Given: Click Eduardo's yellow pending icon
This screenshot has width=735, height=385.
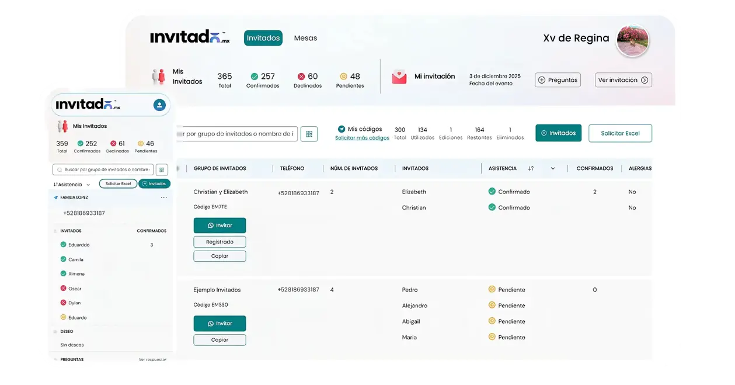Looking at the screenshot, I should [63, 317].
